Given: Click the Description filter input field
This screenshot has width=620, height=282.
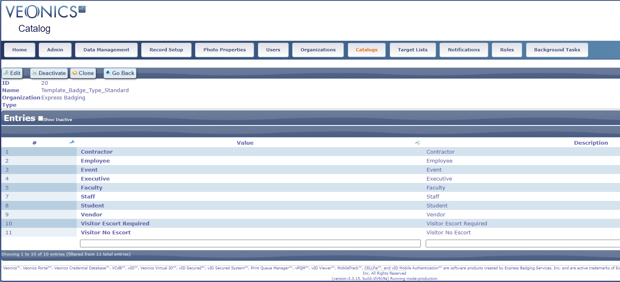Looking at the screenshot, I should click(x=523, y=243).
